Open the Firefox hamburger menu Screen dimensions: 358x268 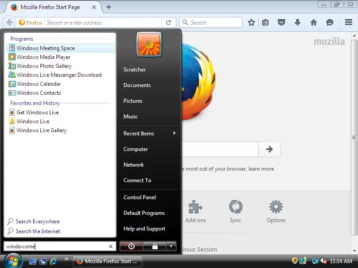(x=349, y=22)
